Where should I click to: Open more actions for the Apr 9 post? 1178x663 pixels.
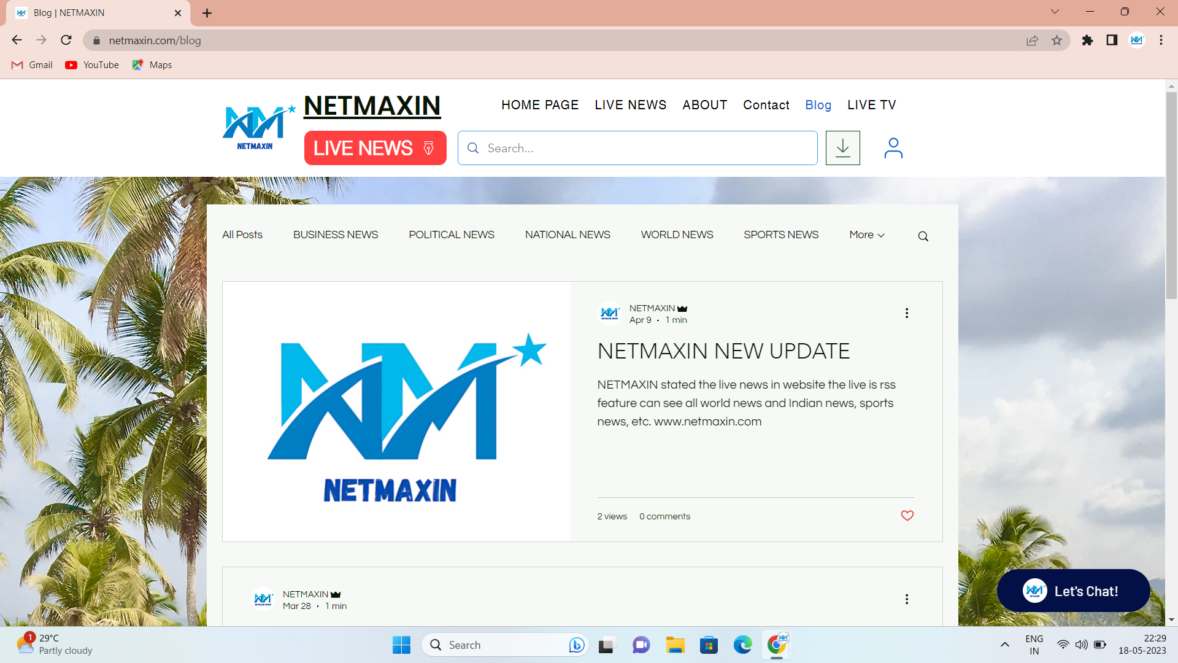click(907, 313)
